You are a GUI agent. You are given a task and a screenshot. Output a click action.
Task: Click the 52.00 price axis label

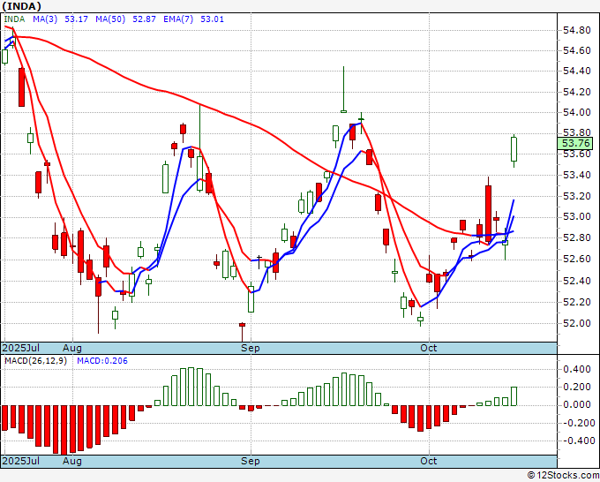point(577,323)
